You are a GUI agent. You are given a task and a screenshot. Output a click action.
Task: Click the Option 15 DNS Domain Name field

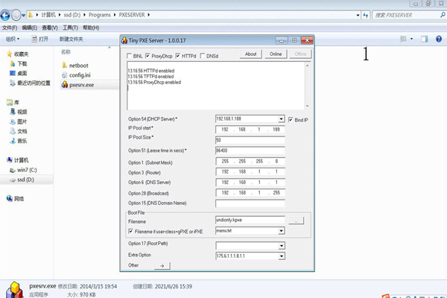point(250,203)
